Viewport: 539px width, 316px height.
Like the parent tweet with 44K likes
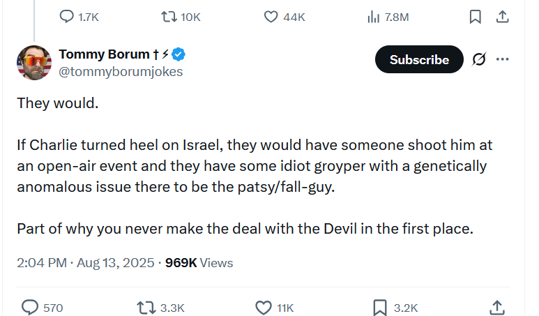(271, 17)
